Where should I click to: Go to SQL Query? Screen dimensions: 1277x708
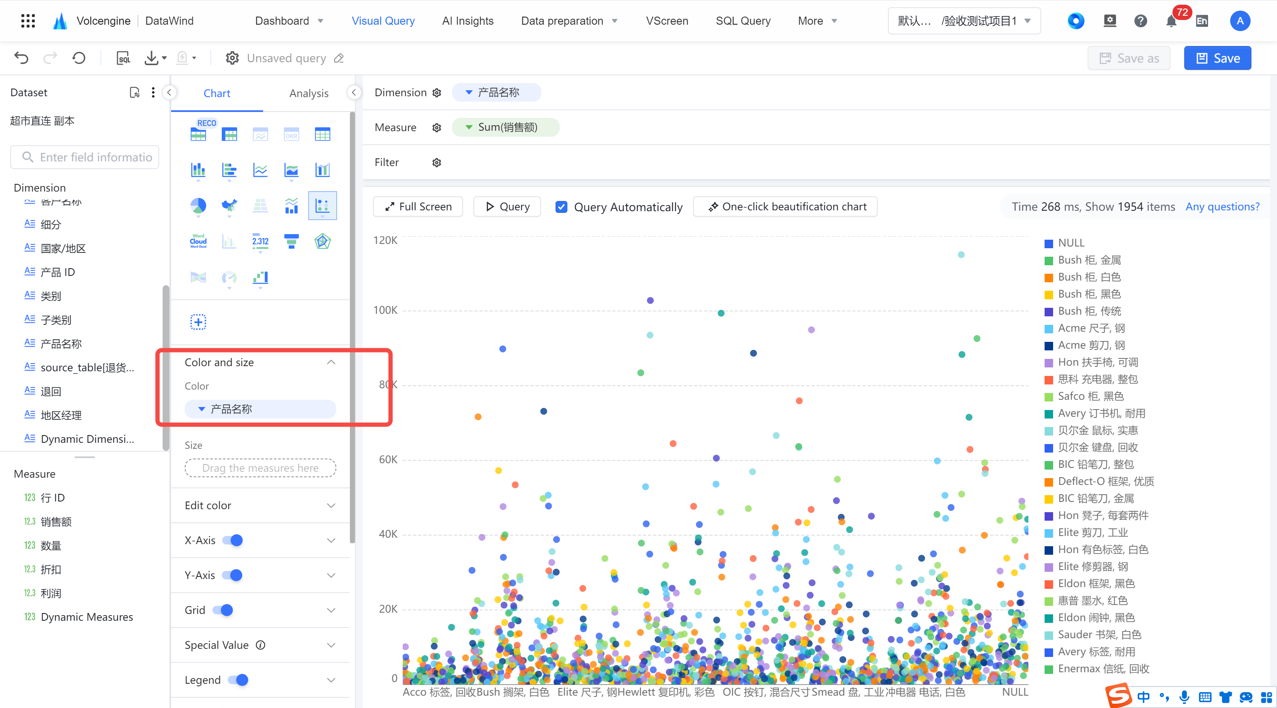743,20
